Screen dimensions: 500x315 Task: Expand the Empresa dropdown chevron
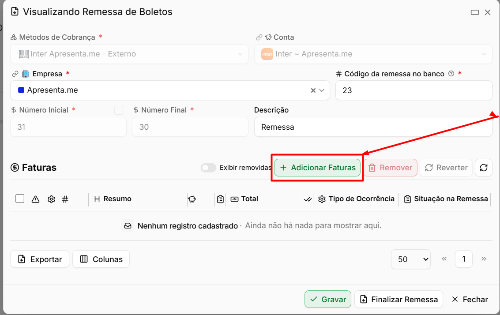(x=322, y=90)
